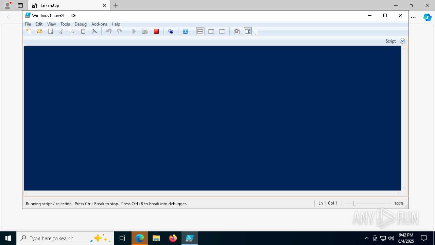This screenshot has height=245, width=435.
Task: Click the Run Selection icon
Action: [145, 31]
